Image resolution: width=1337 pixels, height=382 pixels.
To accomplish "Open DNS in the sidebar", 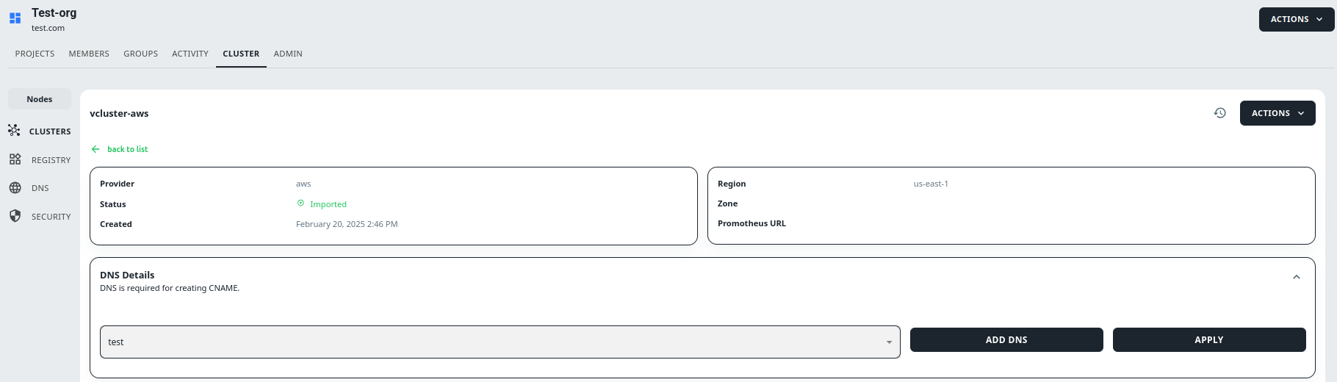I will coord(40,188).
